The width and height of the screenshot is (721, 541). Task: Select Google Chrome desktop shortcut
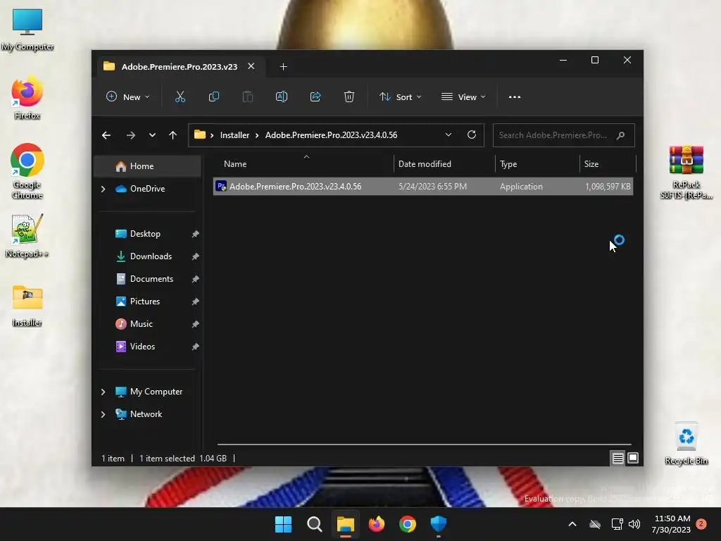click(27, 171)
